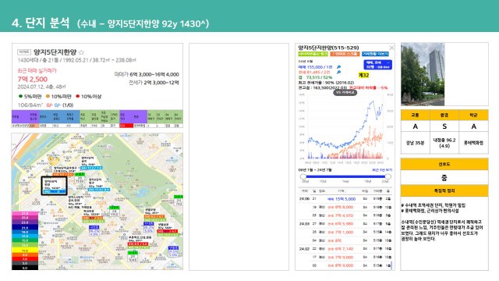Click the apartment tower photo thumbnail
This screenshot has height=281, width=499.
click(x=423, y=74)
